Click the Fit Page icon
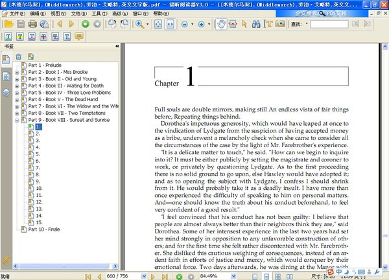Viewport: 389px width, 280px height. click(158, 24)
